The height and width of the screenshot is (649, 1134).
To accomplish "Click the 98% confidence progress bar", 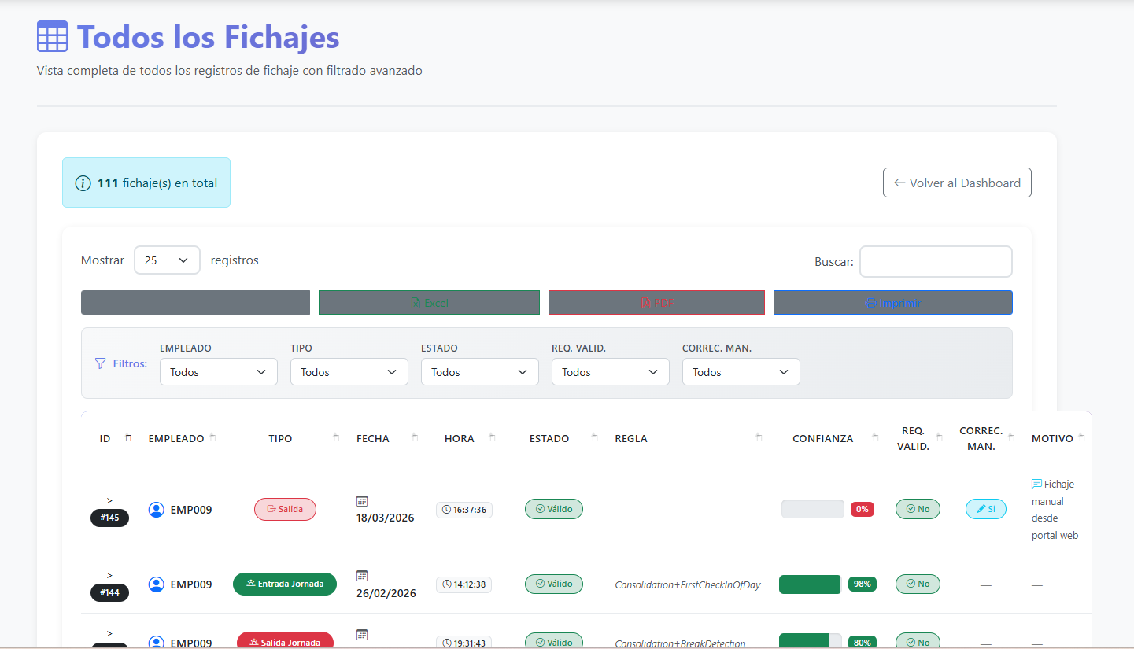I will pos(810,584).
